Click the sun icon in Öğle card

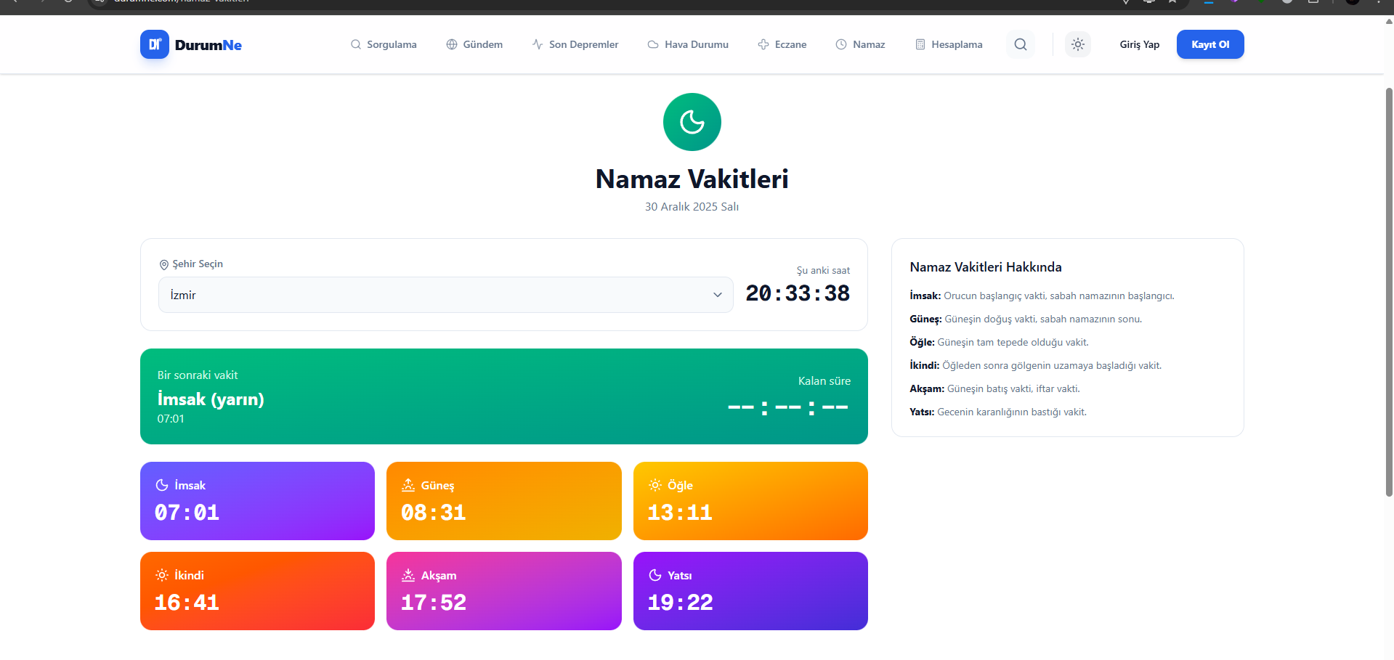[x=655, y=485]
